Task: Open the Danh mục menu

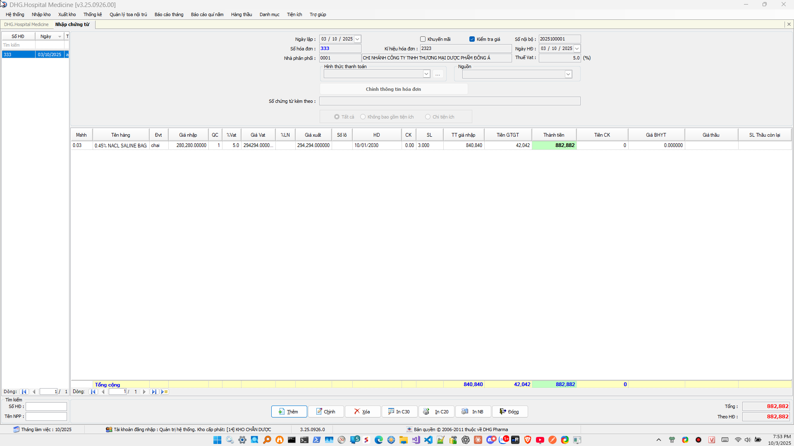Action: coord(269,14)
